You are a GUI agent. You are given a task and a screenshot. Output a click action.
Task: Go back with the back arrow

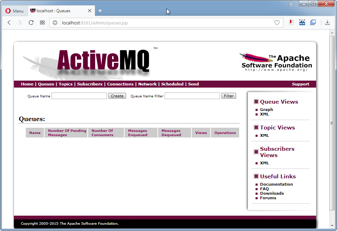(x=9, y=23)
